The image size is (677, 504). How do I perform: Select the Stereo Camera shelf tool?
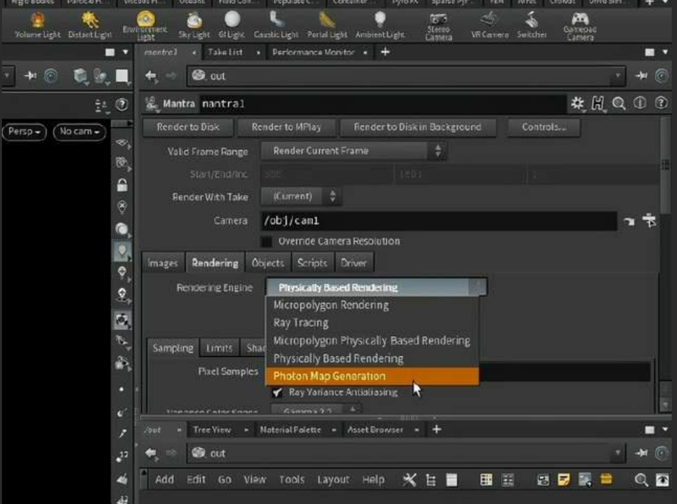438,27
